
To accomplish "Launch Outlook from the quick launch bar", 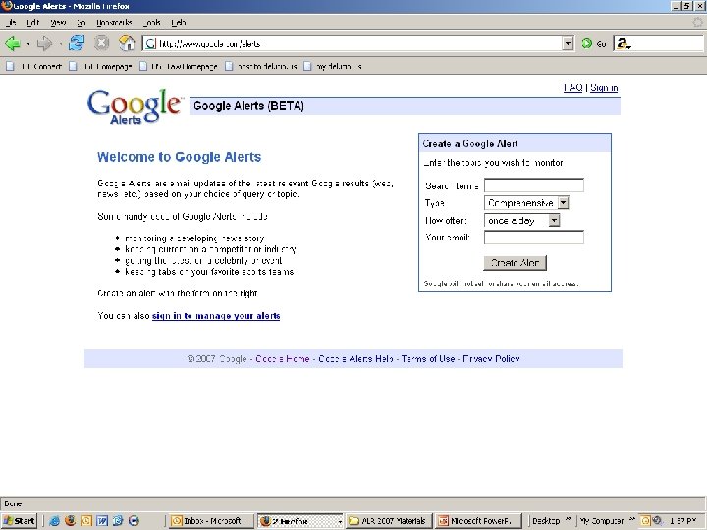I will pyautogui.click(x=86, y=521).
